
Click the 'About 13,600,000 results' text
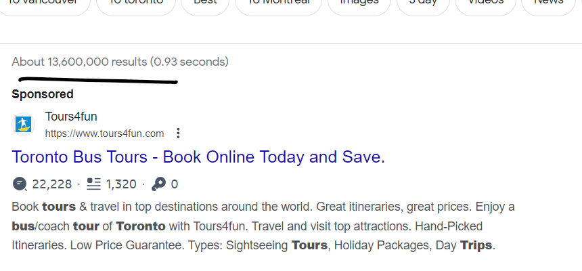(x=79, y=62)
